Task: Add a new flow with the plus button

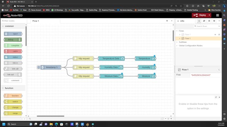Action: 167,21
